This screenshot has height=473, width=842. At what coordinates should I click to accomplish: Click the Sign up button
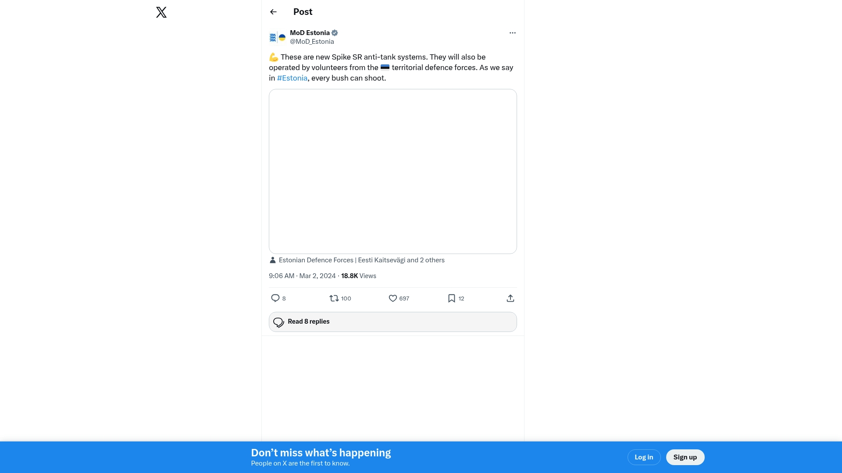pos(685,457)
